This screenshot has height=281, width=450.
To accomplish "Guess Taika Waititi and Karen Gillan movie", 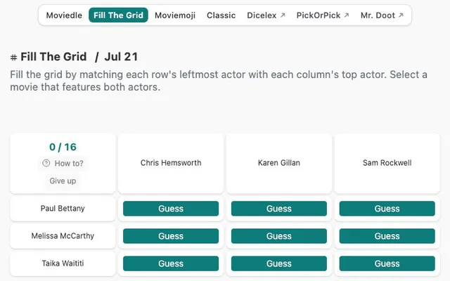I will click(279, 263).
